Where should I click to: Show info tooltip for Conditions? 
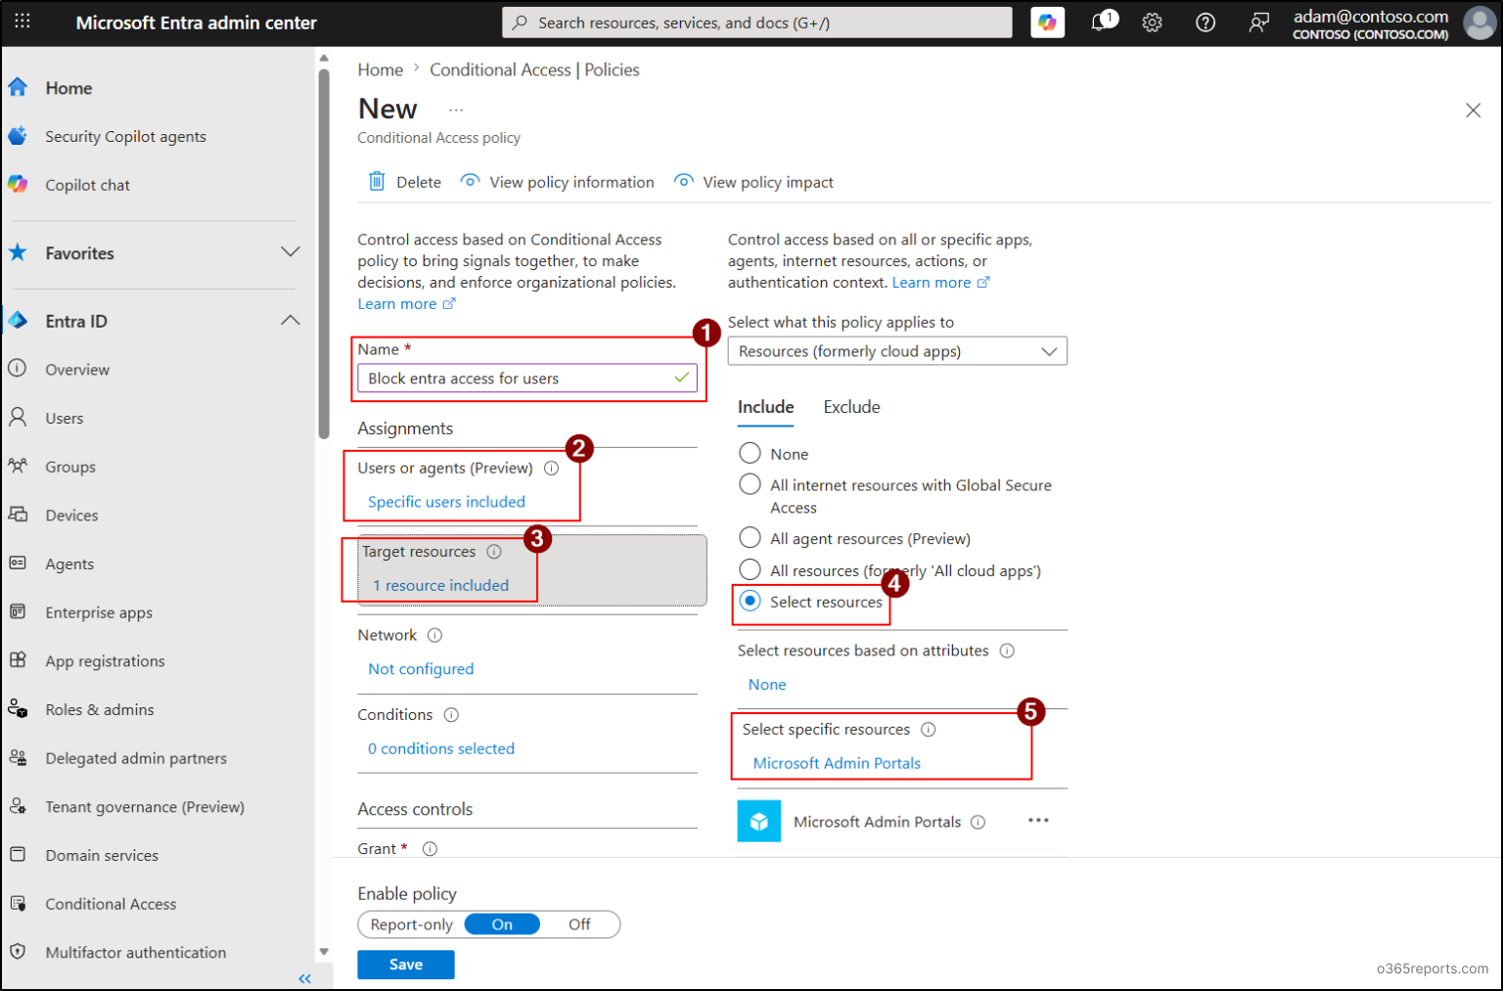click(x=451, y=715)
